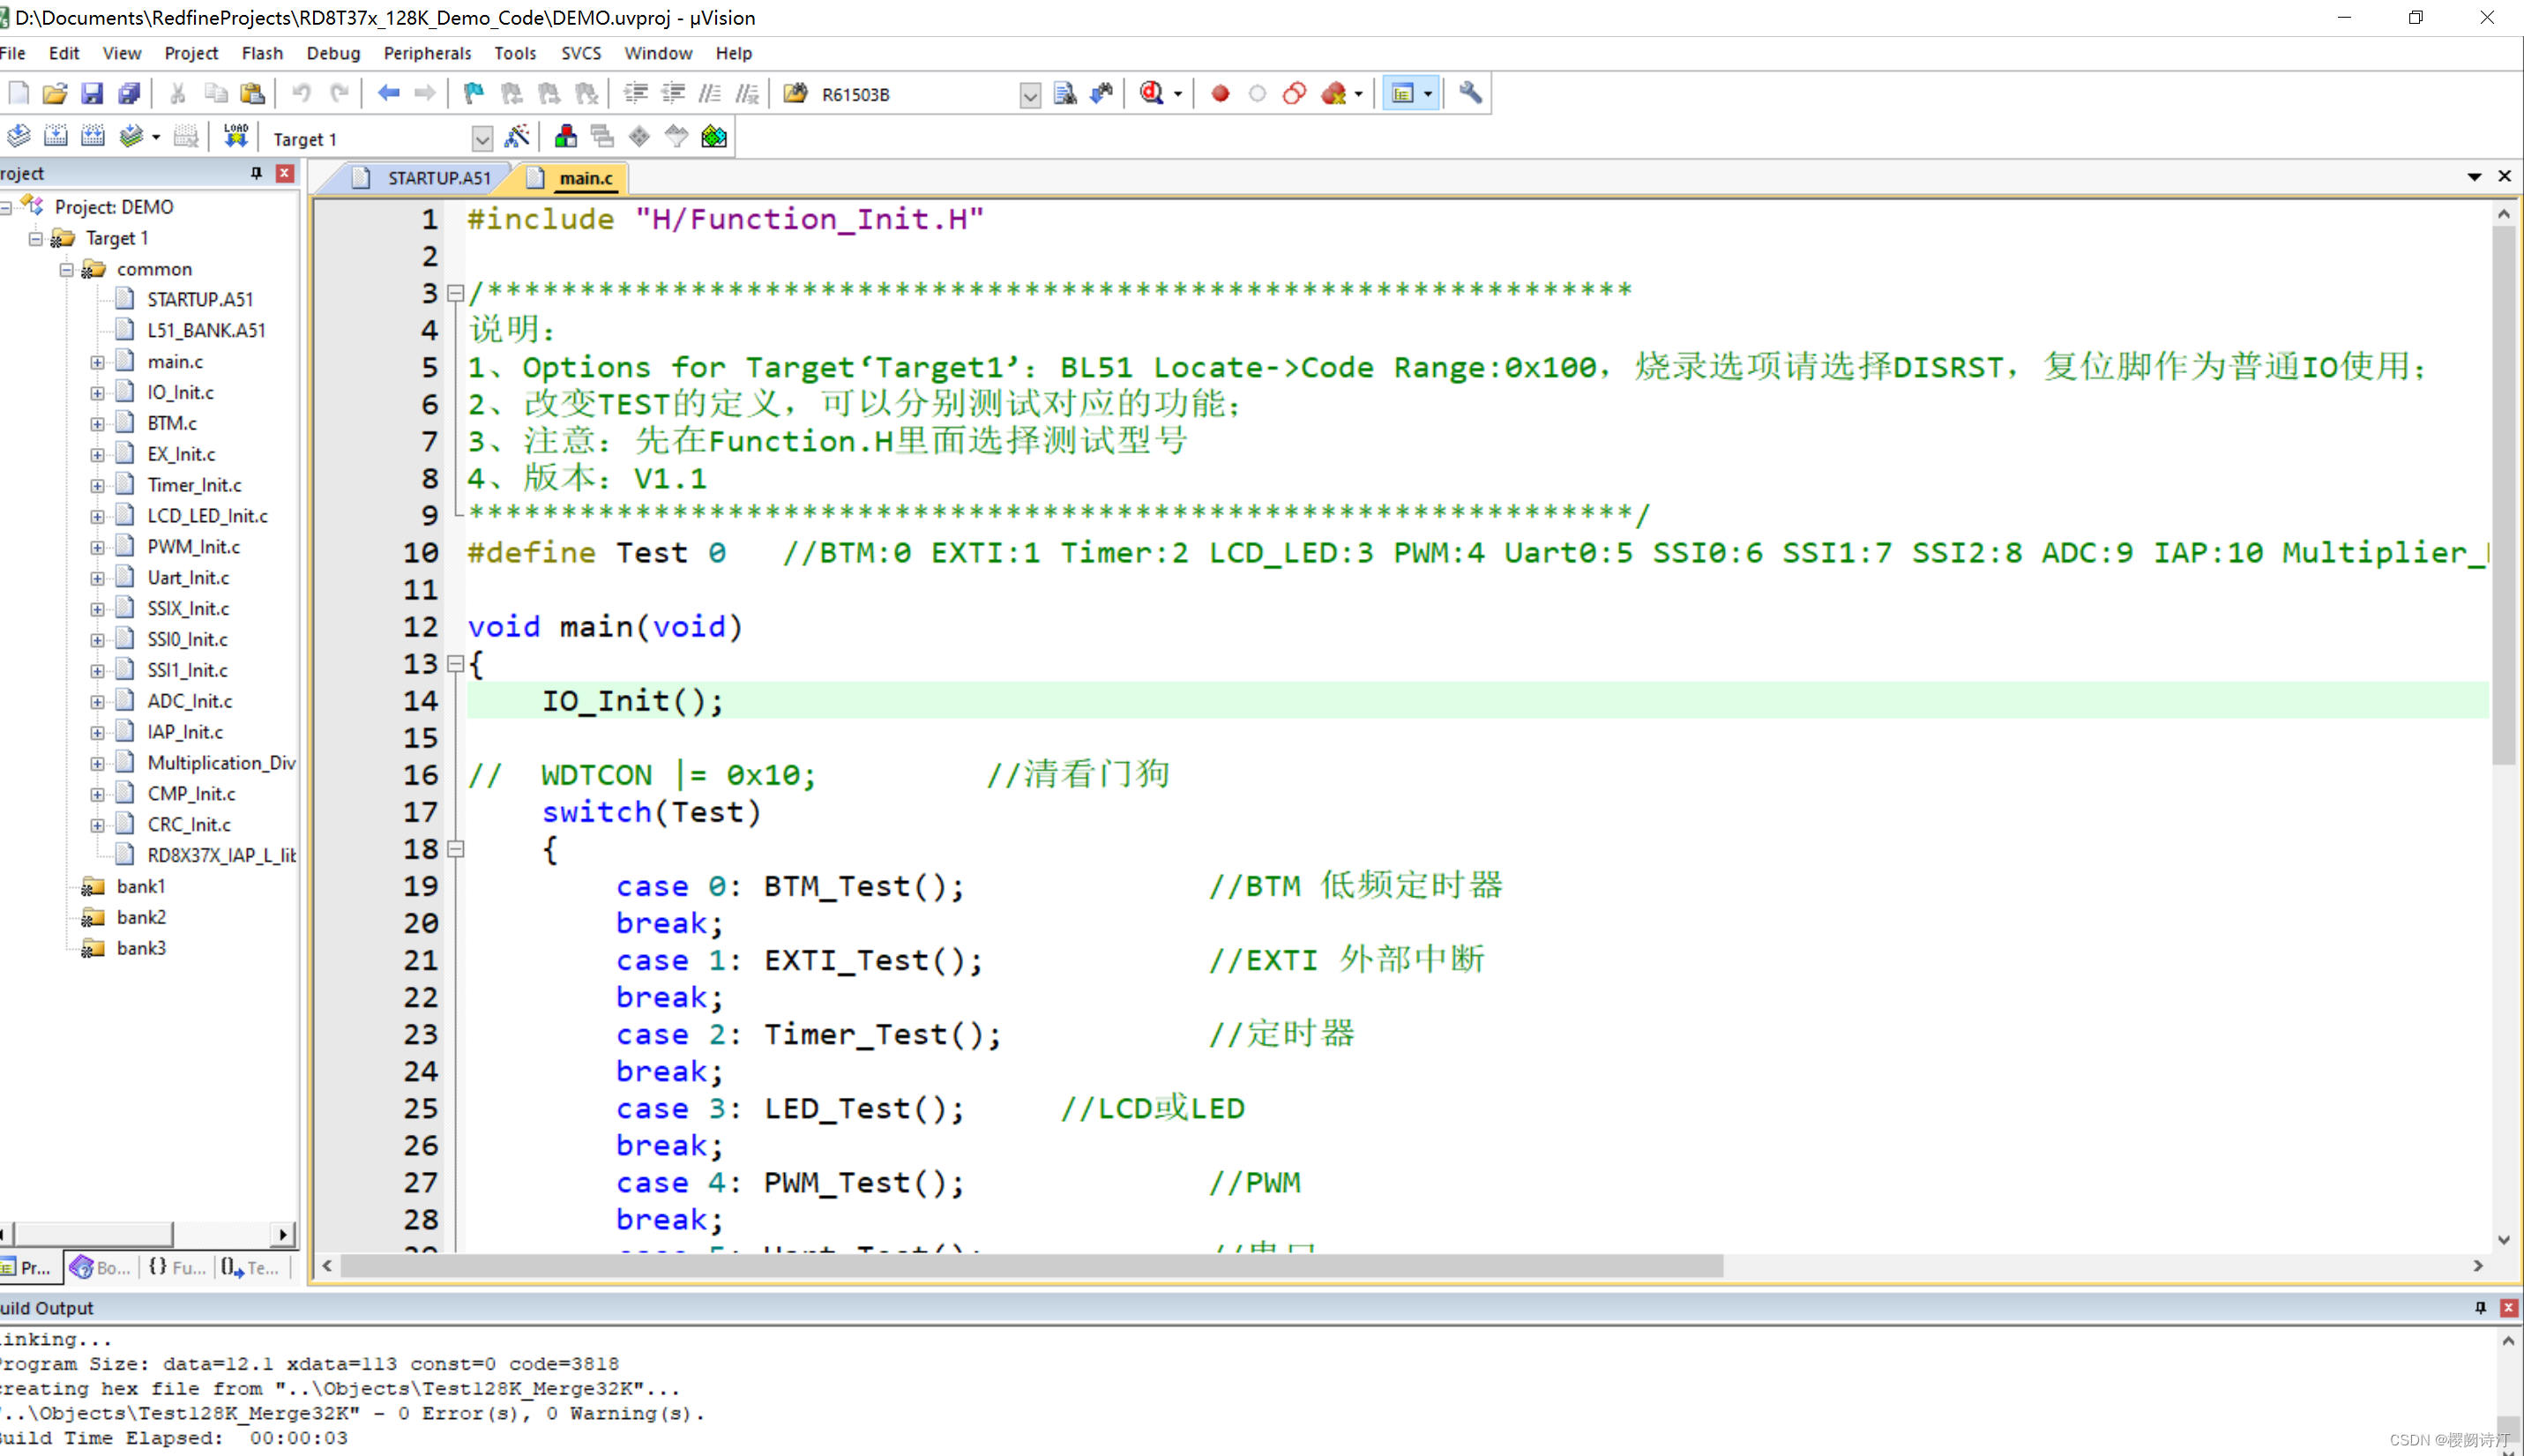Collapse the common group in project tree
The image size is (2524, 1456).
pyautogui.click(x=66, y=269)
